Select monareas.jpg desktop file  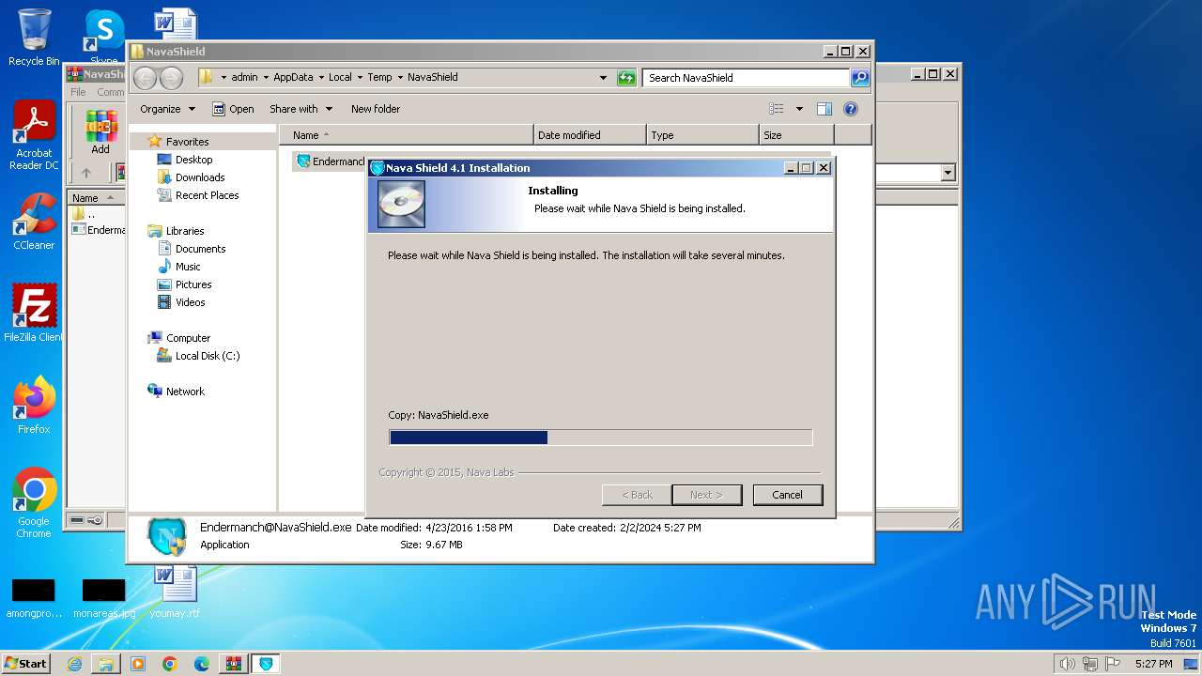click(x=104, y=598)
